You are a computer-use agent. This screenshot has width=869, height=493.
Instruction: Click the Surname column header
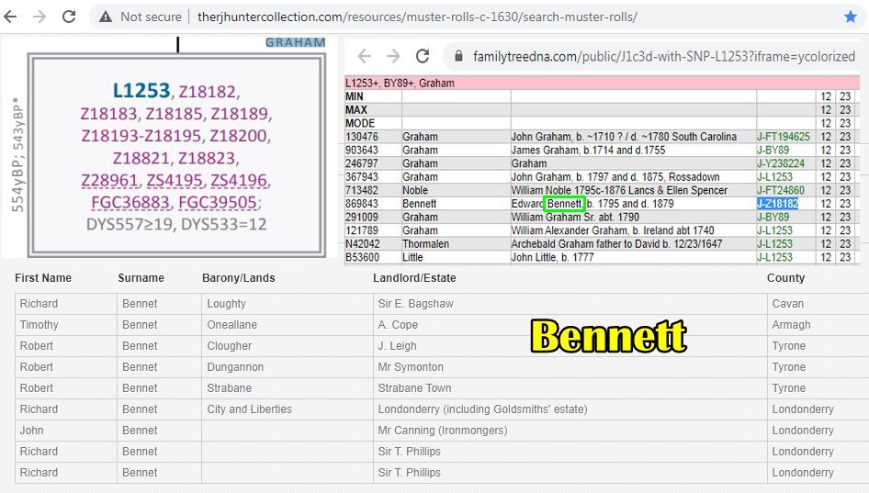[141, 278]
